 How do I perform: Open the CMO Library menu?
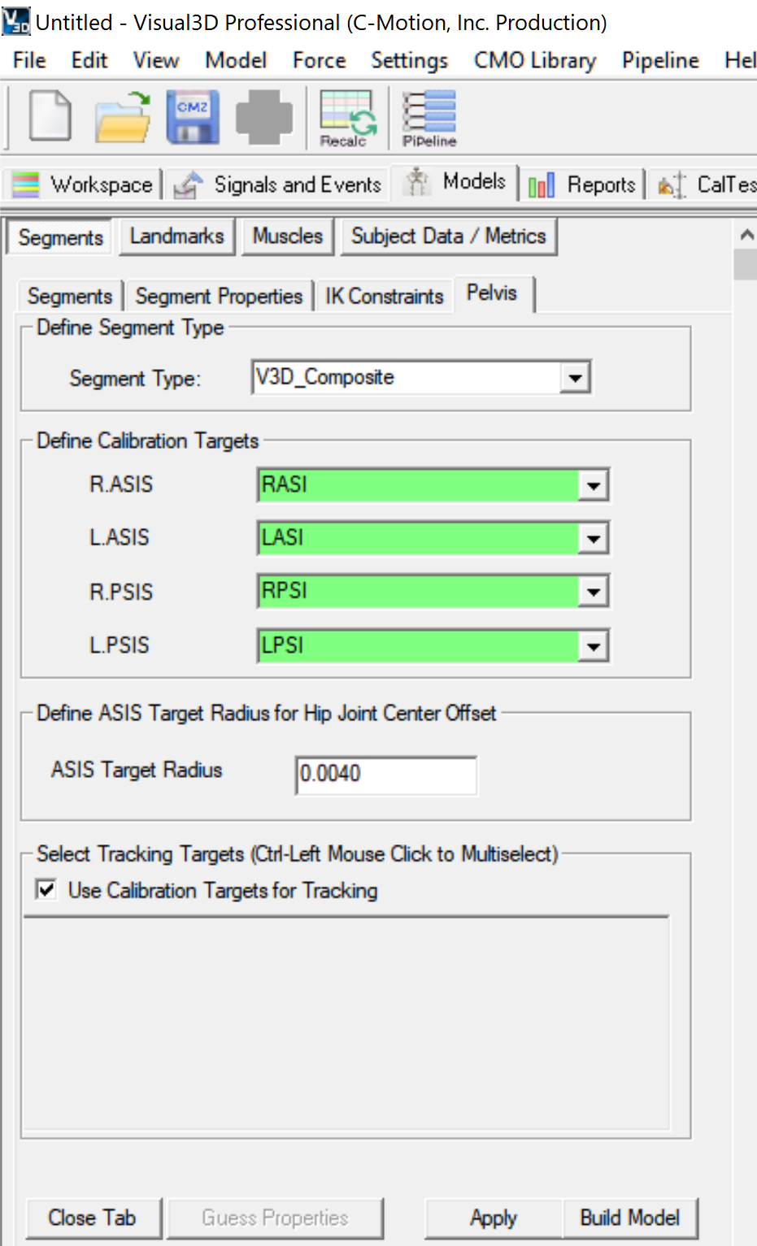point(535,60)
